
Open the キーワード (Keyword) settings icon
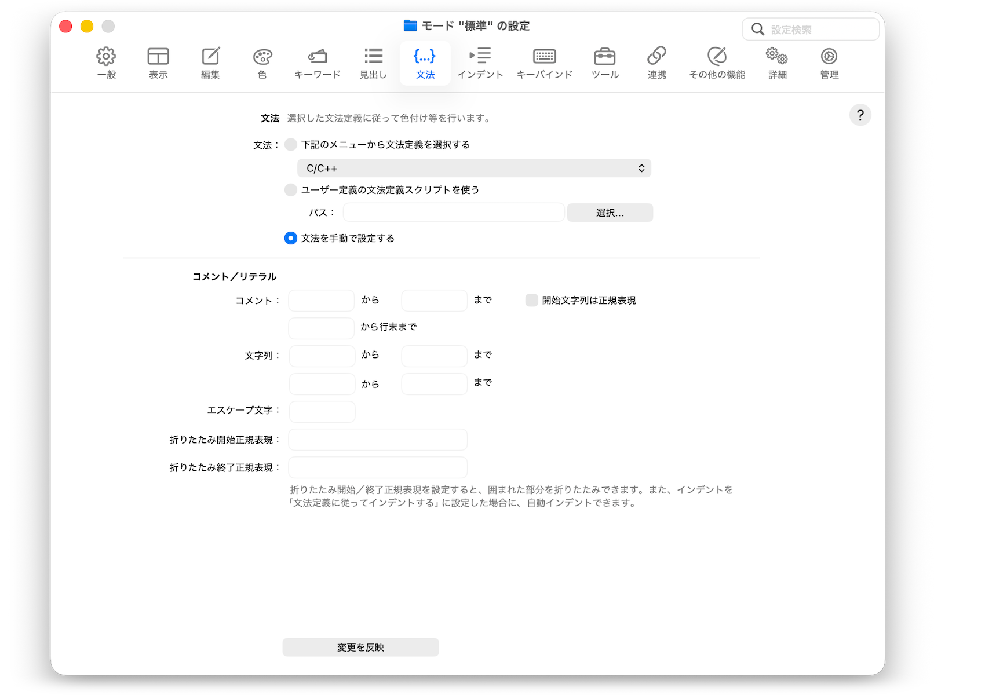coord(317,63)
